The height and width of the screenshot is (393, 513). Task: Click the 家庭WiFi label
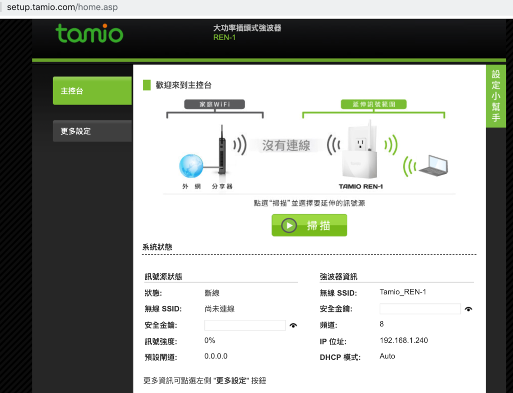214,104
